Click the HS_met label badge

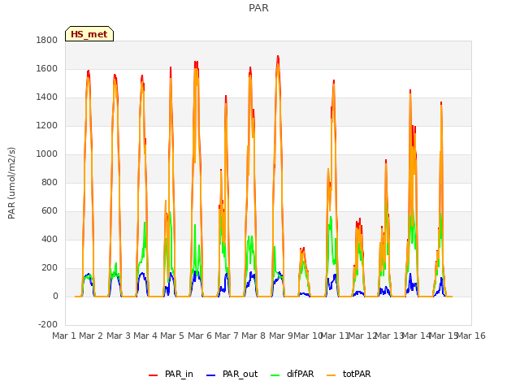click(89, 34)
